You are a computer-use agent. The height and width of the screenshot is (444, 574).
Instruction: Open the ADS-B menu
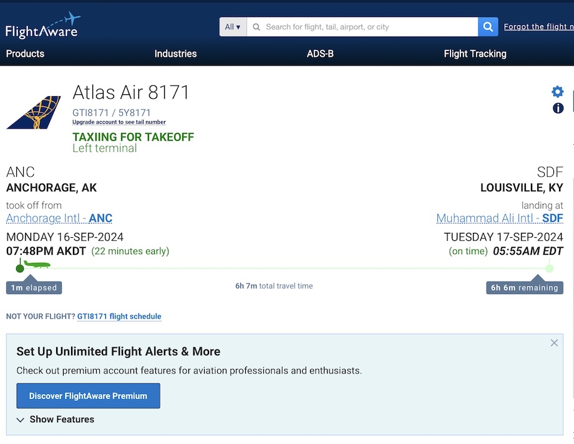(320, 54)
